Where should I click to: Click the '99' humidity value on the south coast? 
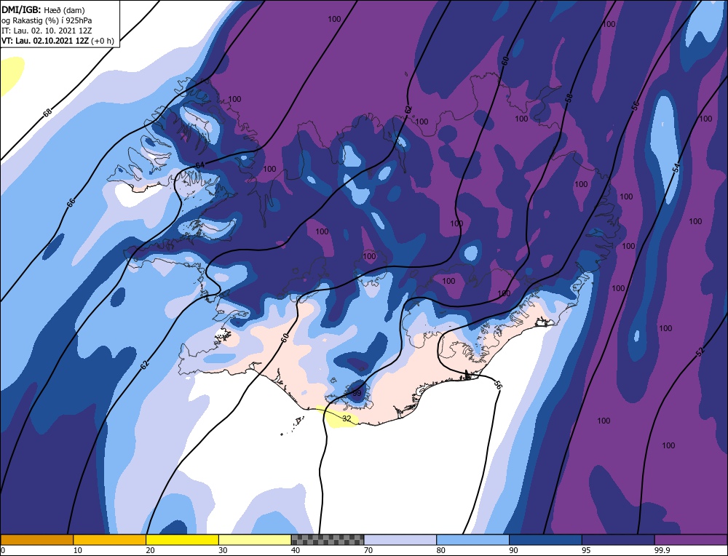[x=357, y=393]
